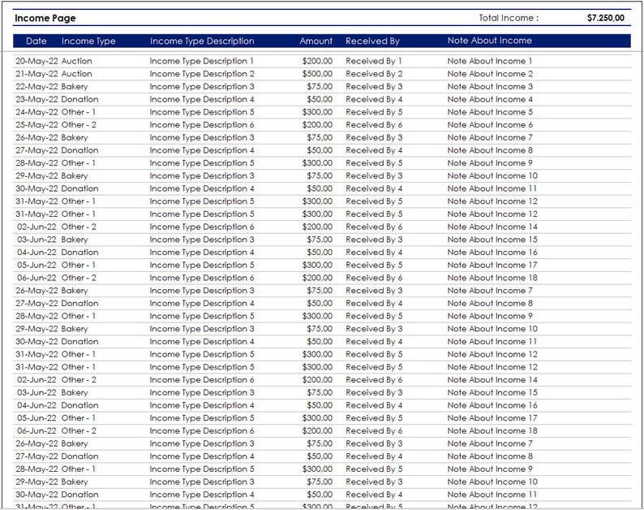Click 'Received By 5' in the 24-May-22 row
This screenshot has height=510, width=644.
pos(374,112)
